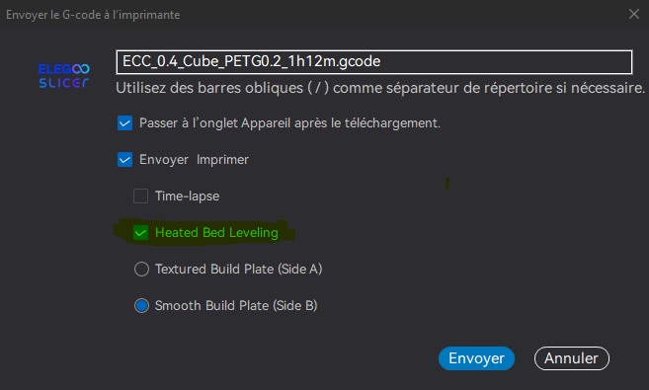Toggle the Envoyer Imprimer checkbox

tap(125, 159)
